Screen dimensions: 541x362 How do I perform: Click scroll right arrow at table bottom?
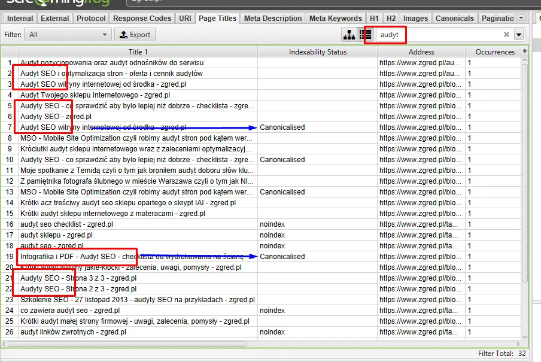tap(518, 343)
